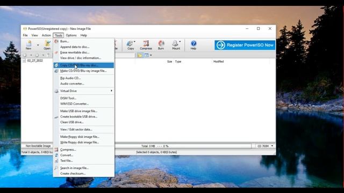Click the Copy toolbar icon
The width and height of the screenshot is (344, 193).
[130, 45]
